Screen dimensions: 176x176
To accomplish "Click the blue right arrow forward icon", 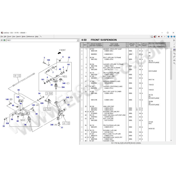I will 174,37.
